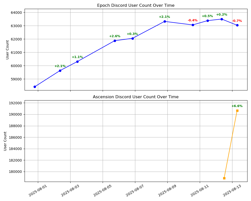The width and height of the screenshot is (251, 201).
Task: Click the blue data point under +0.3%
Action: pos(133,38)
